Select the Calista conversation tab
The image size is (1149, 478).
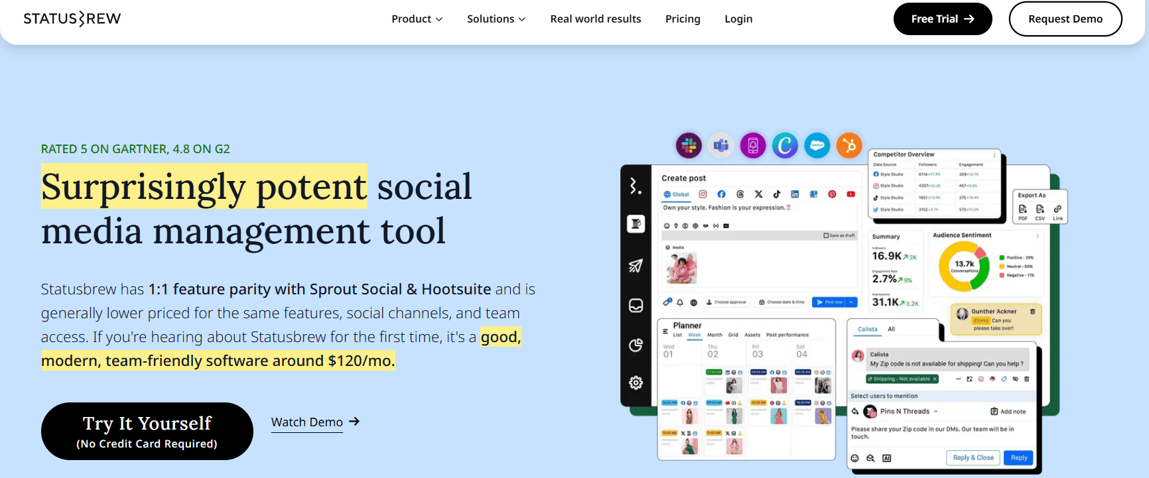tap(867, 329)
